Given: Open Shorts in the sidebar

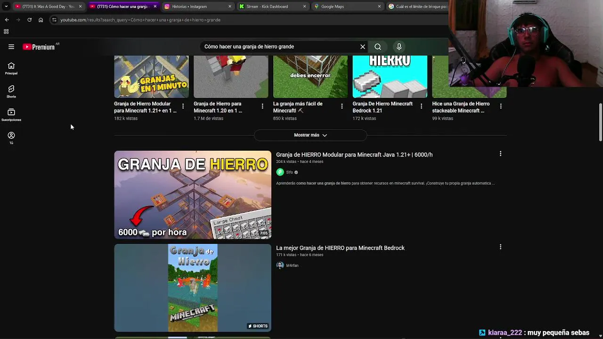Looking at the screenshot, I should 11,92.
